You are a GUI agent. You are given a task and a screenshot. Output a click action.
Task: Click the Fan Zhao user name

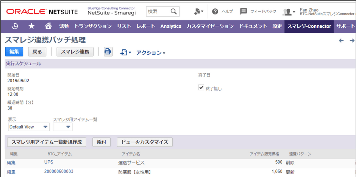pyautogui.click(x=309, y=10)
